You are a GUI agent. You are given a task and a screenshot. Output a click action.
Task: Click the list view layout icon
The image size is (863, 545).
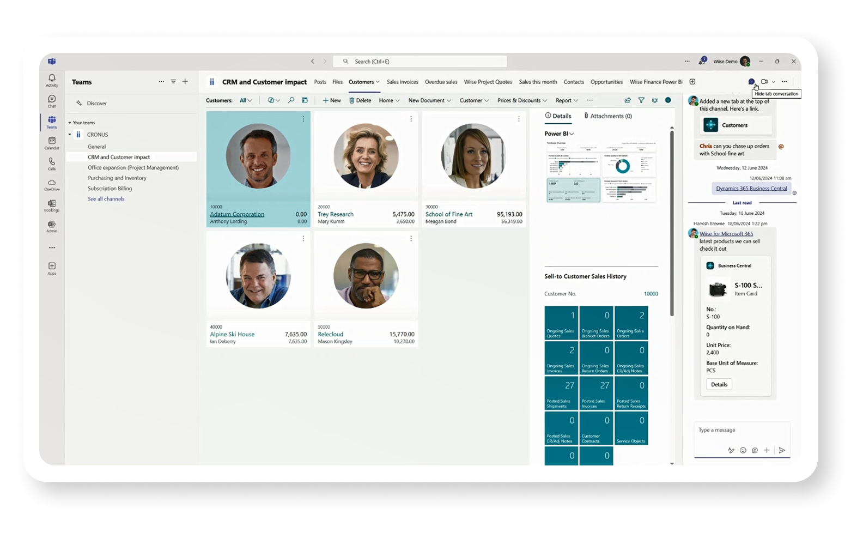(x=305, y=100)
